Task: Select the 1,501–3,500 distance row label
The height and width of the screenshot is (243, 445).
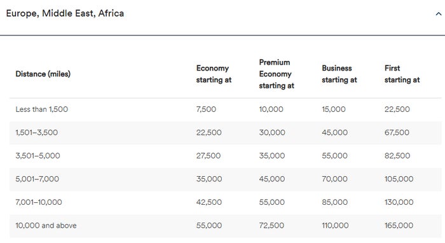Action: 37,132
